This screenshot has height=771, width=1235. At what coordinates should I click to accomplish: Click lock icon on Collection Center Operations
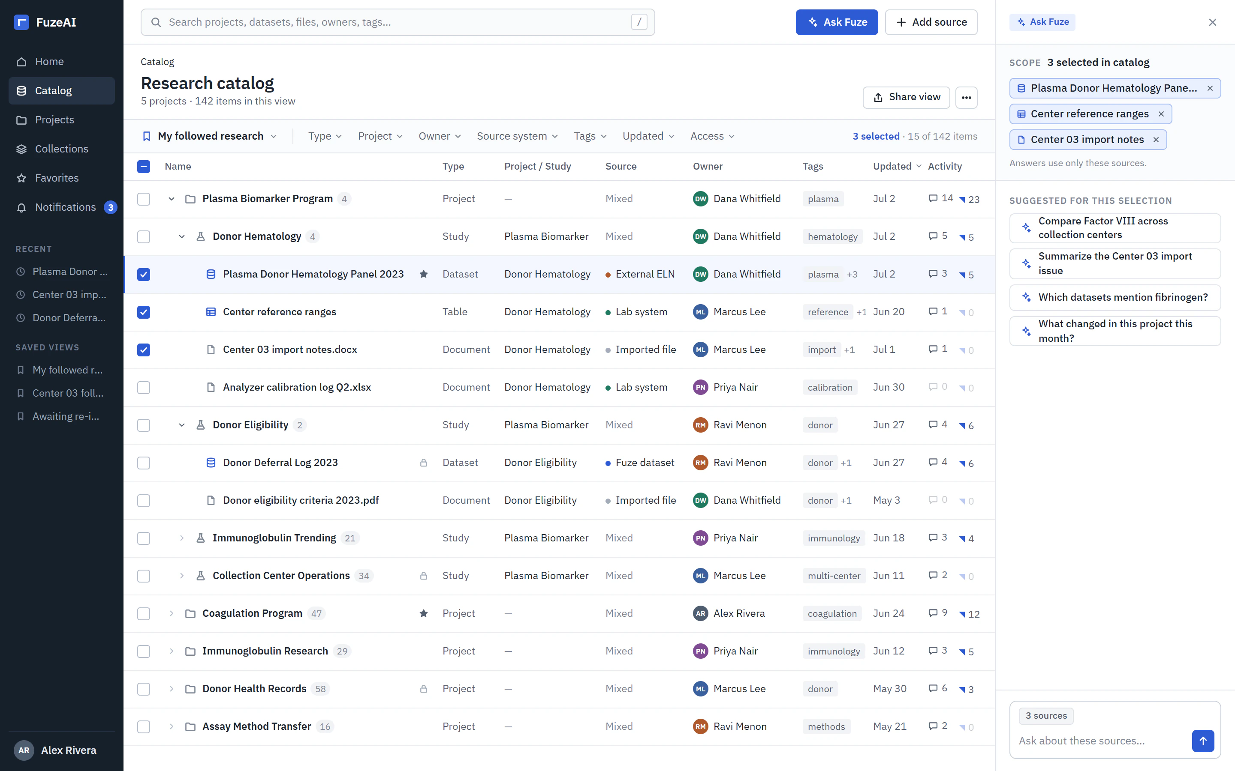424,576
